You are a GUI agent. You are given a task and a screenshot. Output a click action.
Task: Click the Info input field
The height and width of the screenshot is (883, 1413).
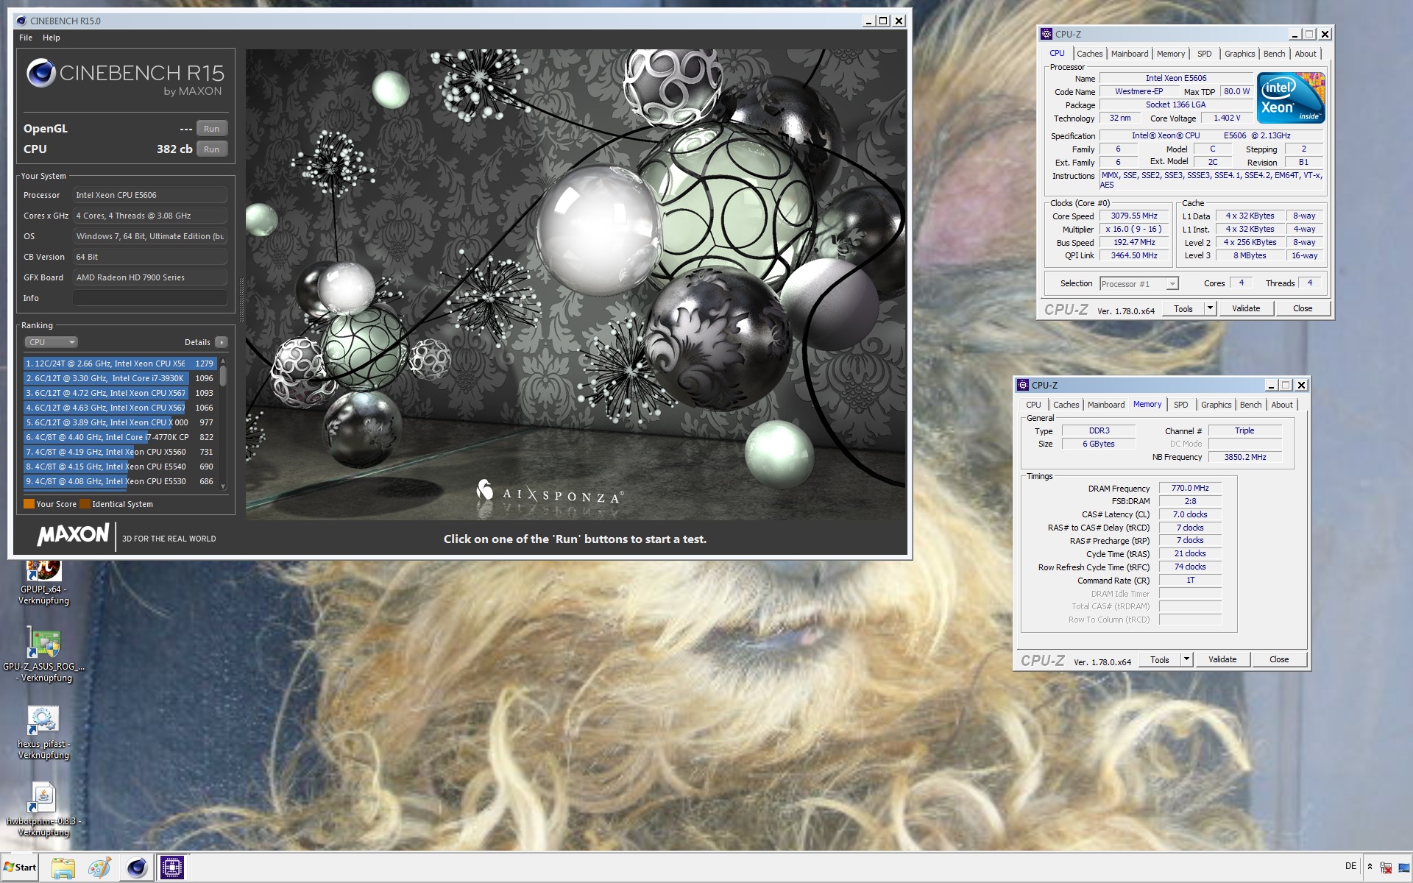149,298
